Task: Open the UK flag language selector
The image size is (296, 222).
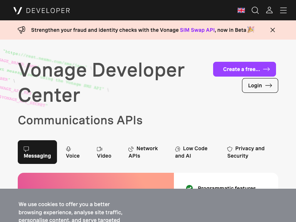Action: click(x=241, y=10)
